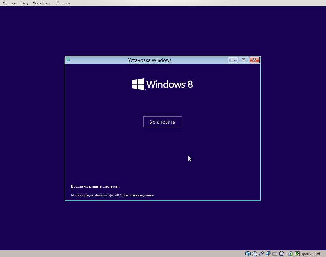Click the virtualization features chip icon
This screenshot has width=326, height=257.
(x=280, y=253)
